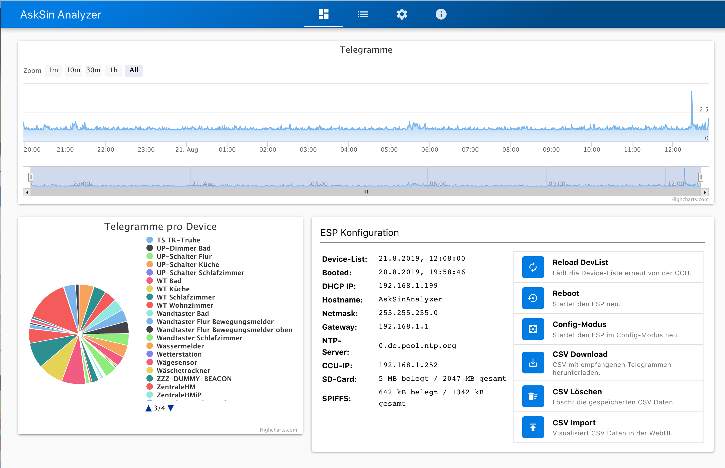
Task: Toggle TS TK-Truhe legend series visibility
Action: (178, 240)
